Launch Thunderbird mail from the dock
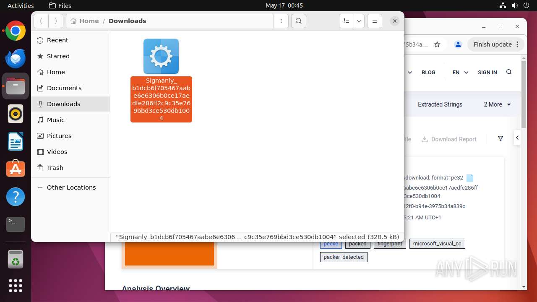This screenshot has height=302, width=537. [16, 58]
